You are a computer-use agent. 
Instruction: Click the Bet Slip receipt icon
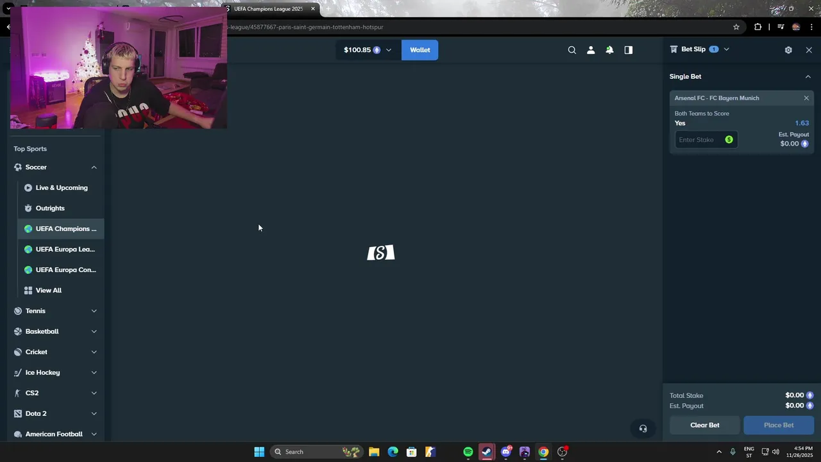click(673, 49)
